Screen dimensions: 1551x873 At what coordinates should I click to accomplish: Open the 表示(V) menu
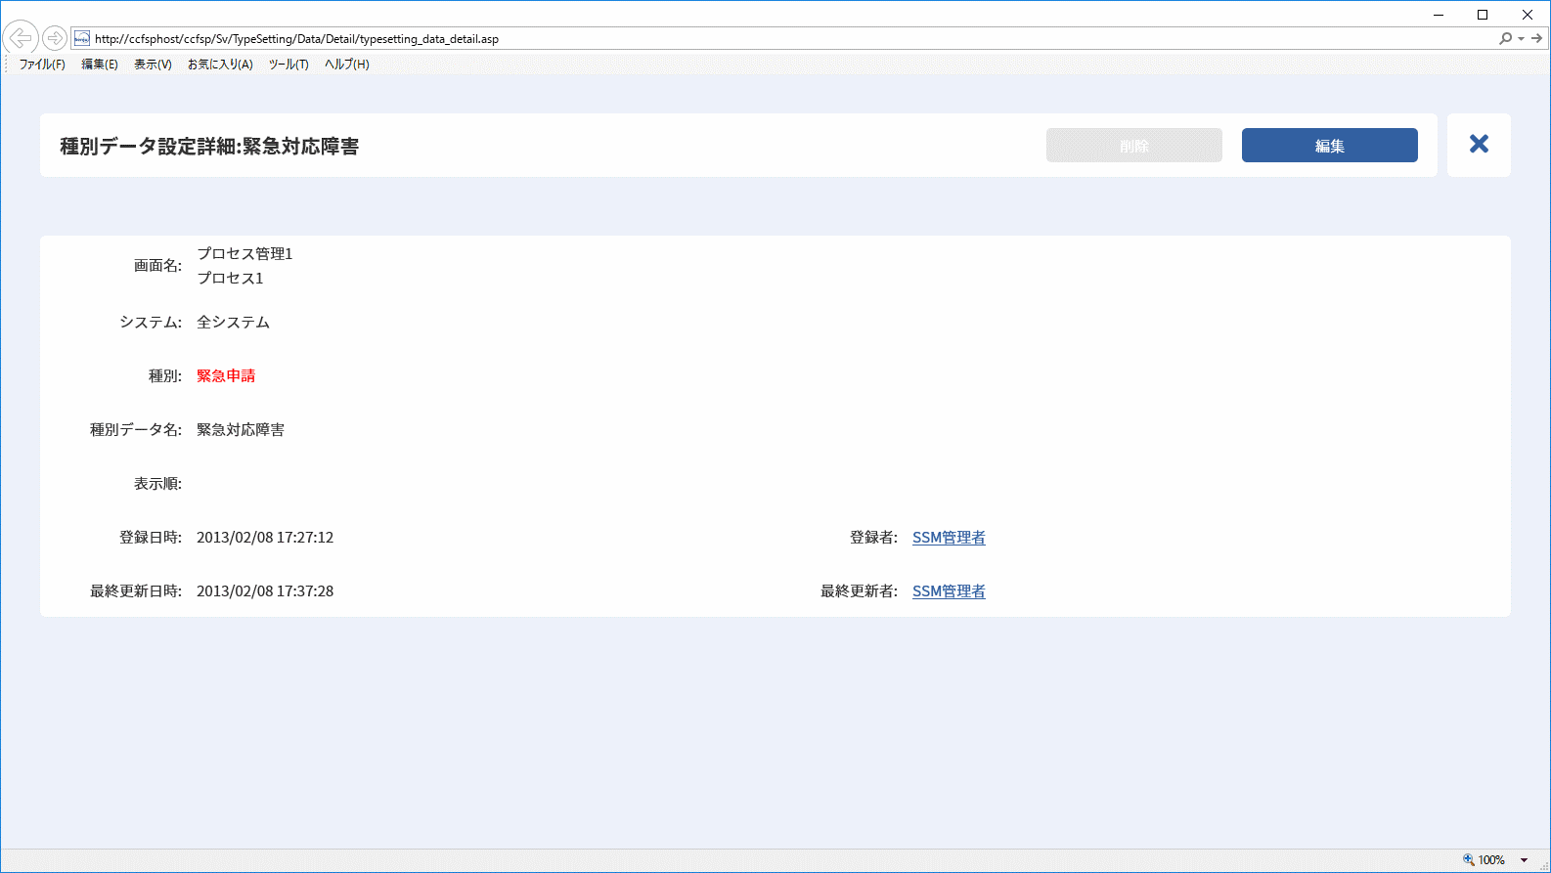click(153, 65)
